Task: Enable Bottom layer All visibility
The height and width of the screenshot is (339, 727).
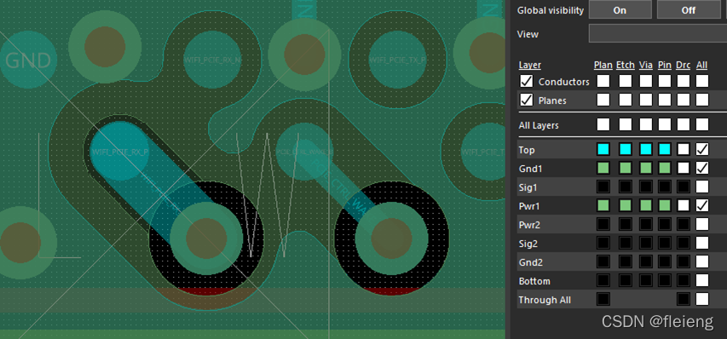Action: coord(702,280)
